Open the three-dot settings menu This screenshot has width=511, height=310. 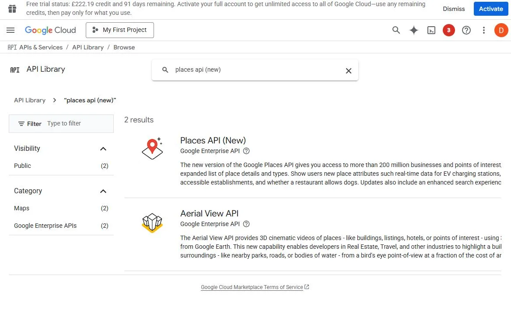click(483, 30)
